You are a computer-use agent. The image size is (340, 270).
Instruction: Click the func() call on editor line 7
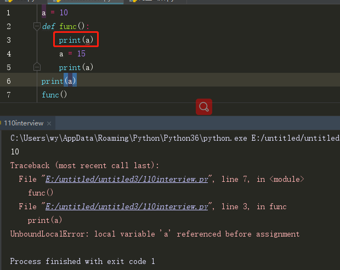(x=54, y=95)
